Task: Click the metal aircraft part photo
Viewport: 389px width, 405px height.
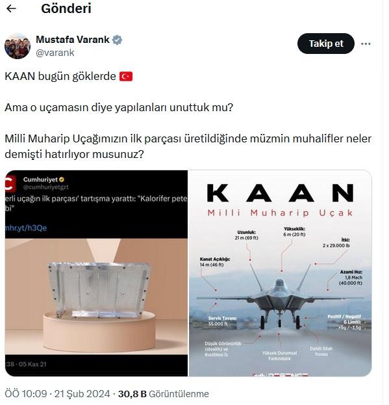Action: (x=99, y=289)
